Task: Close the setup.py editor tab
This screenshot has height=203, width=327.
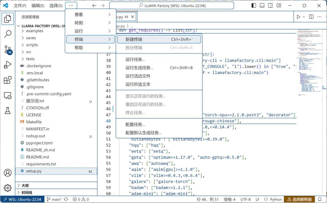Action: [x=132, y=17]
